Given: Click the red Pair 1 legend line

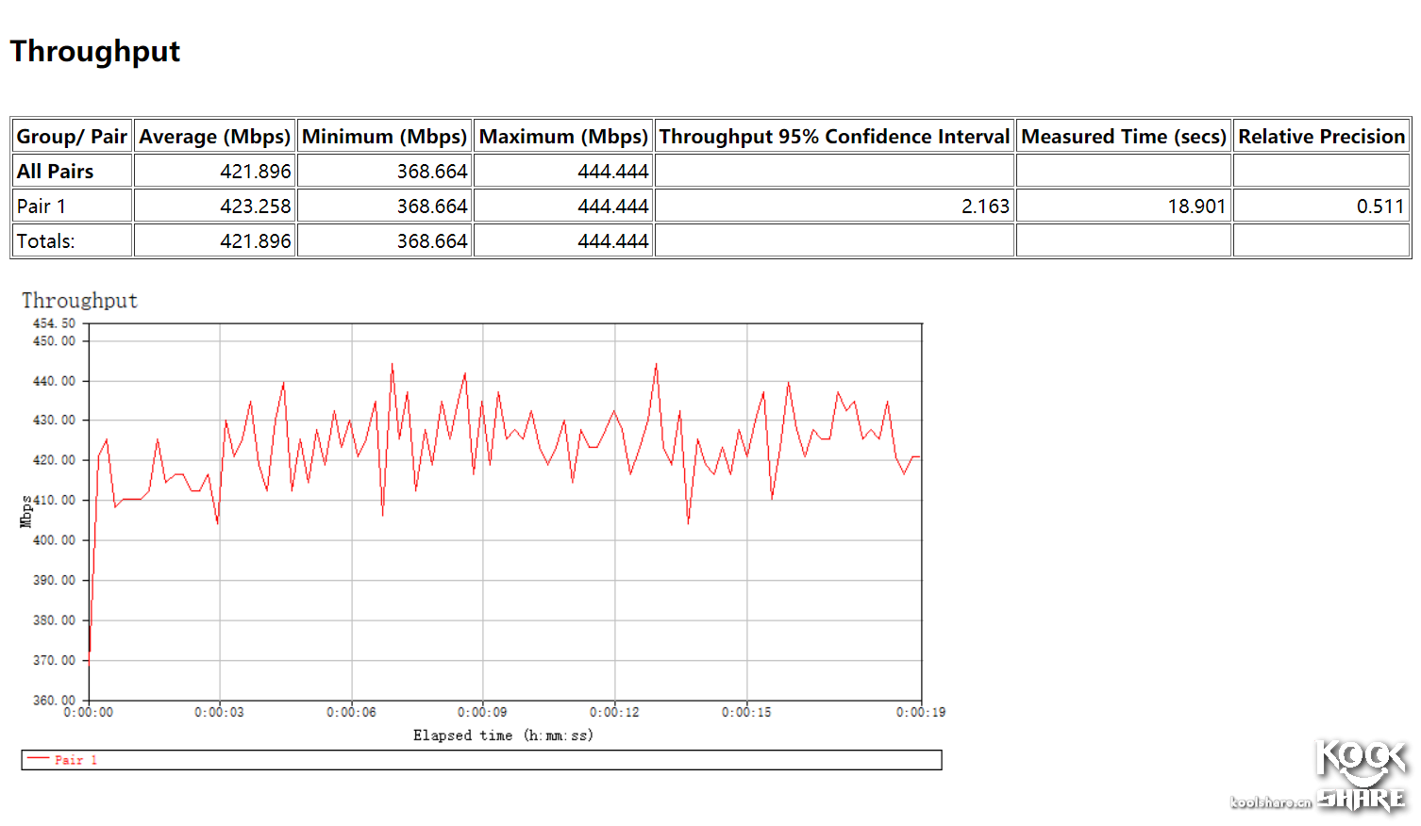Looking at the screenshot, I should pyautogui.click(x=39, y=759).
